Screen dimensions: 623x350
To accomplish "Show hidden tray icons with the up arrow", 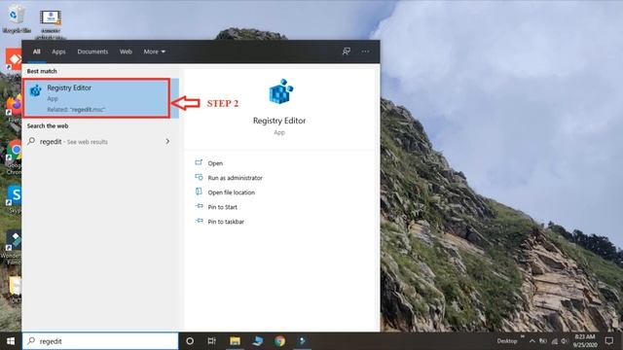I will tap(532, 341).
